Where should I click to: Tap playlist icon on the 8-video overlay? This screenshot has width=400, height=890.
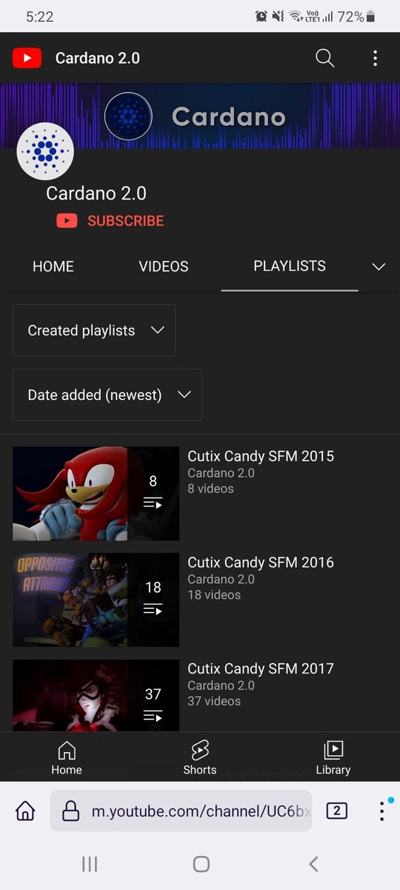[x=153, y=504]
